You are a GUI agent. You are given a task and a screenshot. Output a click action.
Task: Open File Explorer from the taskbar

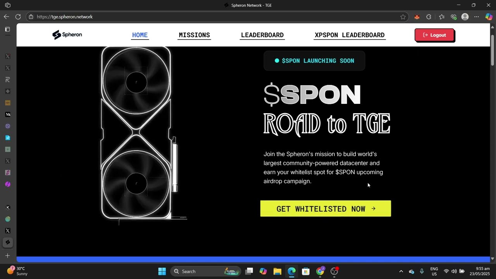coord(277,271)
